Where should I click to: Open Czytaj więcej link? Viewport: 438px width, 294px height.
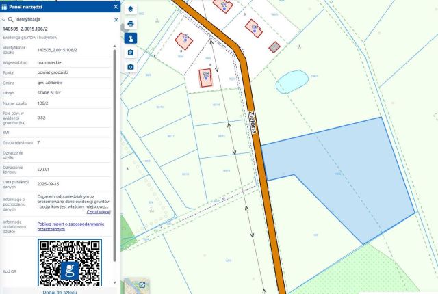tap(99, 212)
